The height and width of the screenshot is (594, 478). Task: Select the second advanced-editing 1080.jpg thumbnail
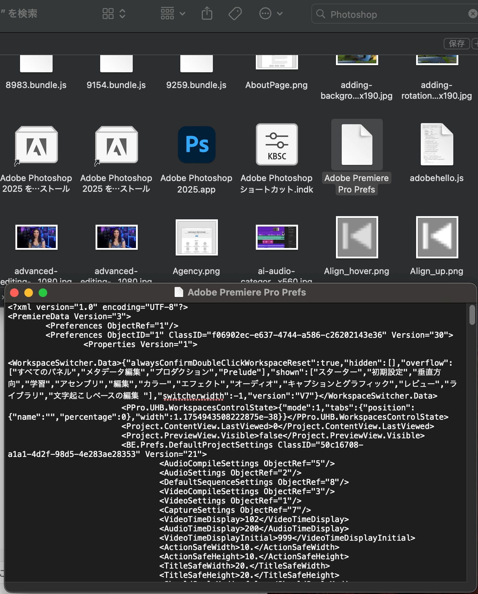click(x=116, y=237)
